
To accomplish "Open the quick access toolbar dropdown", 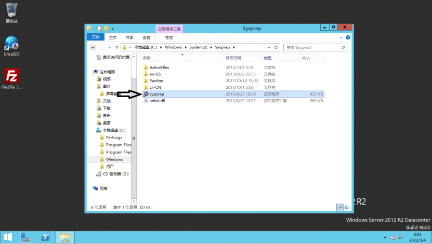I will [113, 29].
